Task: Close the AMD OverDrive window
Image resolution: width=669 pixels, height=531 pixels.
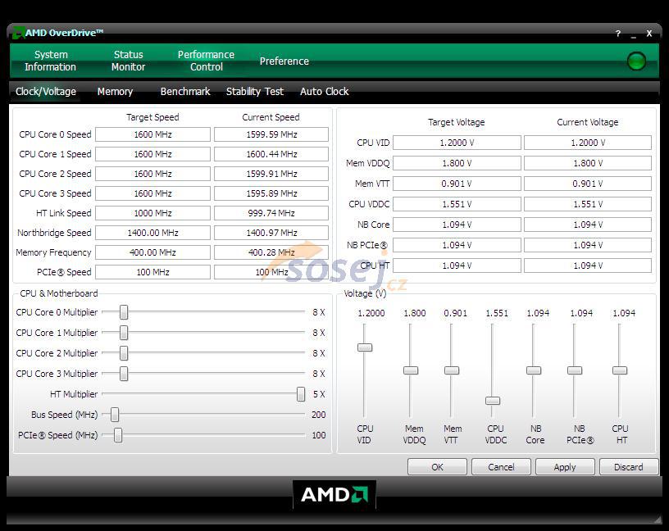Action: [649, 34]
